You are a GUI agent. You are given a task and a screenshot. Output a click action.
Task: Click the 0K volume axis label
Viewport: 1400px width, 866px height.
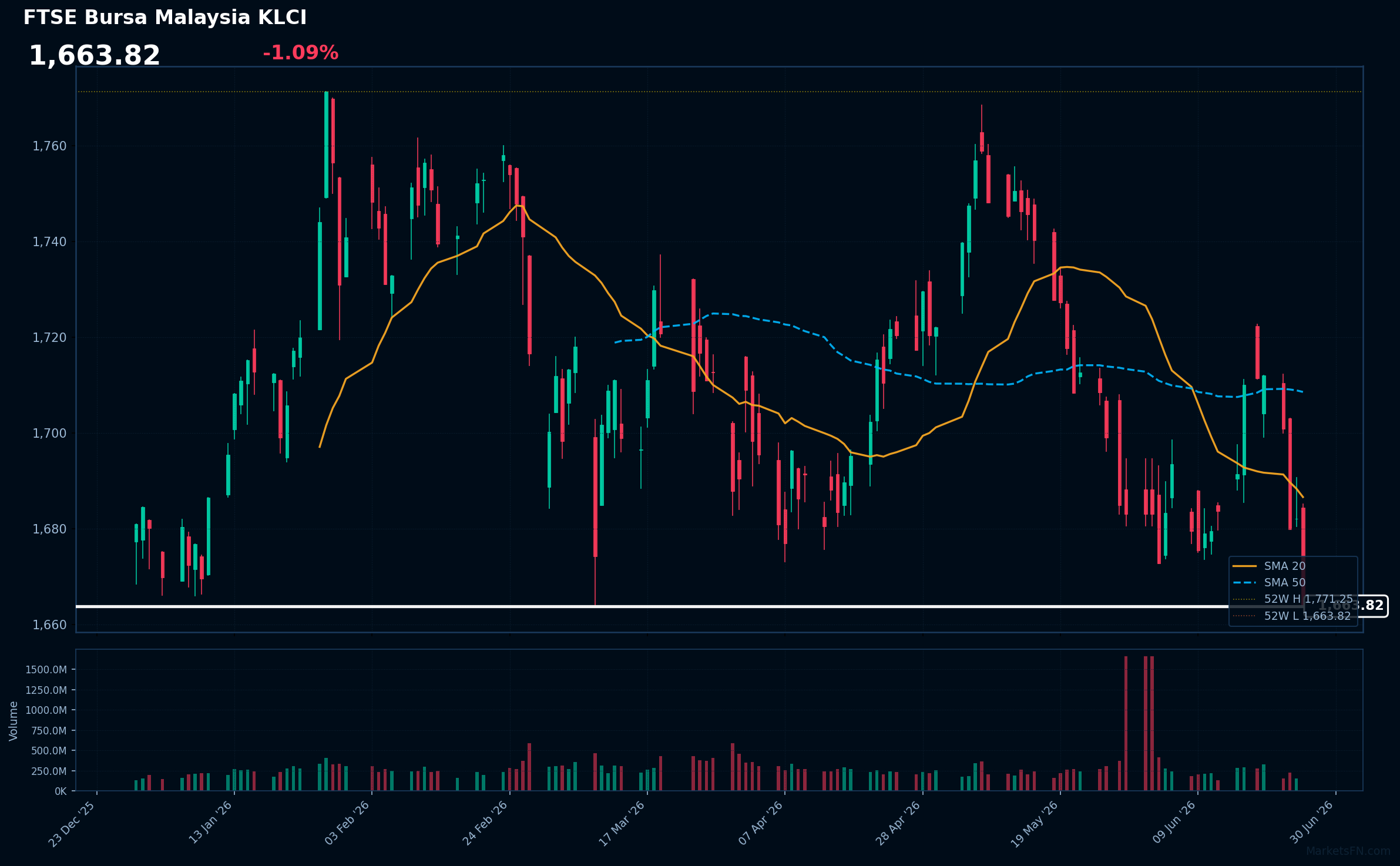[61, 791]
